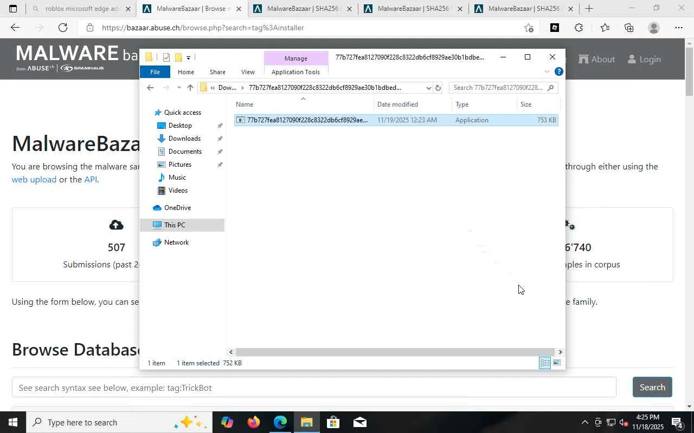Click the Downloads breadcrumb in Explorer's address bar
This screenshot has height=433, width=694.
(227, 88)
